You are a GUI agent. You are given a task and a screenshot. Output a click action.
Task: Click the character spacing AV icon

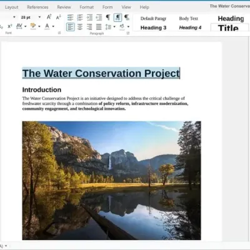coord(19,26)
